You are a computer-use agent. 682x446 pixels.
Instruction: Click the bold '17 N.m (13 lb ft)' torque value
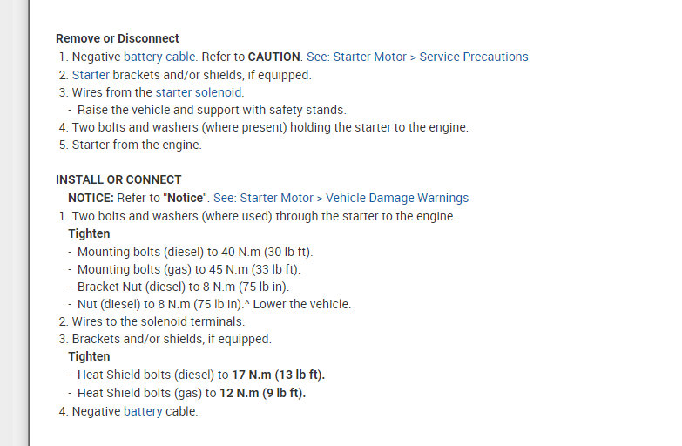[278, 375]
